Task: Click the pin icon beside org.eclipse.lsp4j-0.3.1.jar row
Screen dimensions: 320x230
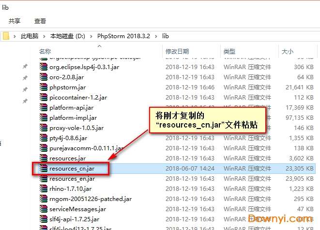Action: pyautogui.click(x=25, y=66)
